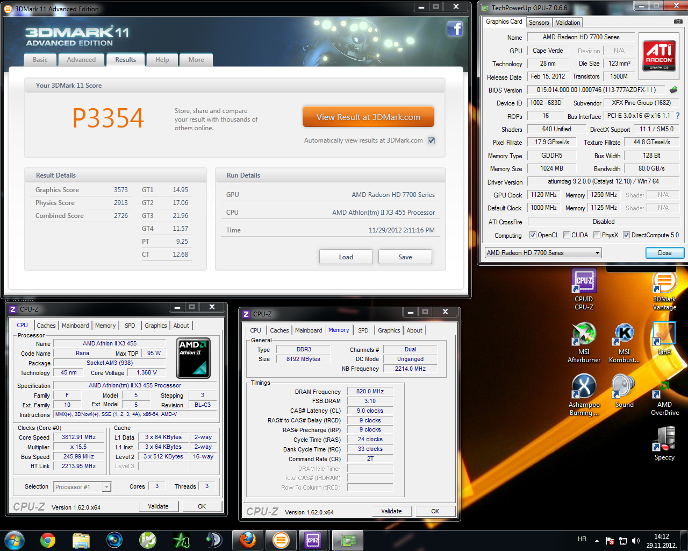
Task: Open About tab in CPU-Z CPU window
Action: [x=181, y=326]
